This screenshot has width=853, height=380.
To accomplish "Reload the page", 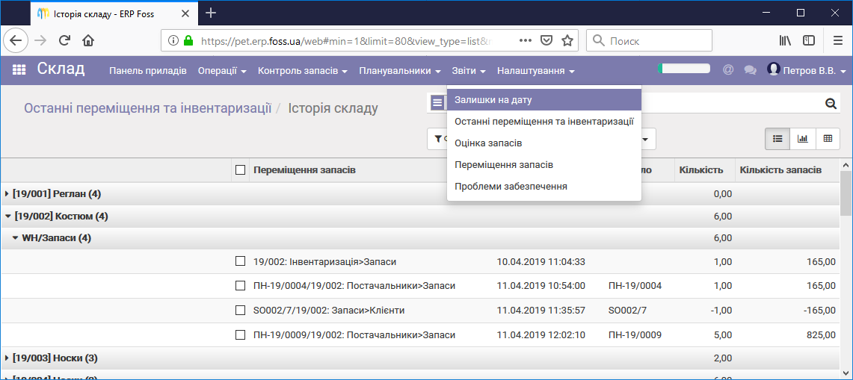I will coord(65,40).
